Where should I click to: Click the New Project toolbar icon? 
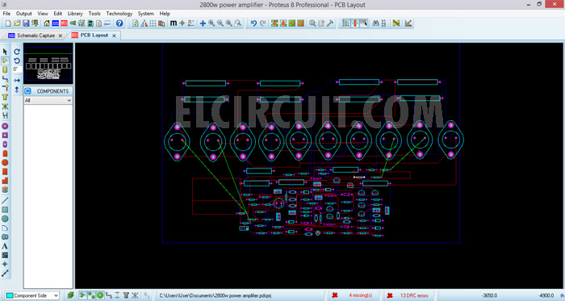8,23
